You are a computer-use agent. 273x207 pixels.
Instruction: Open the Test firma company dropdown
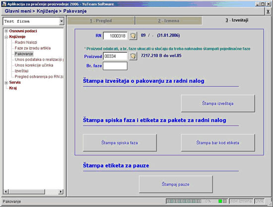click(x=62, y=21)
